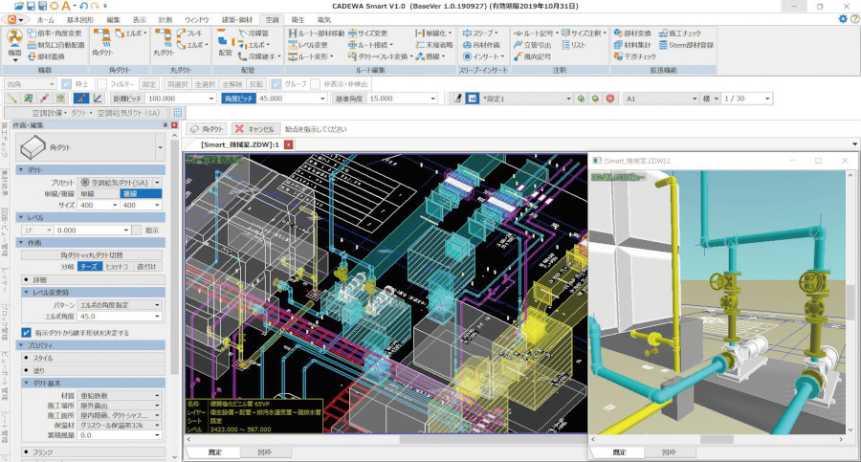
Task: Select the 丸ダクト round duct ribbon tool
Action: coord(163,42)
